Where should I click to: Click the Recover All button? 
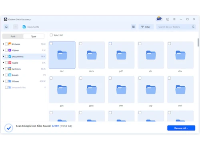(181, 128)
